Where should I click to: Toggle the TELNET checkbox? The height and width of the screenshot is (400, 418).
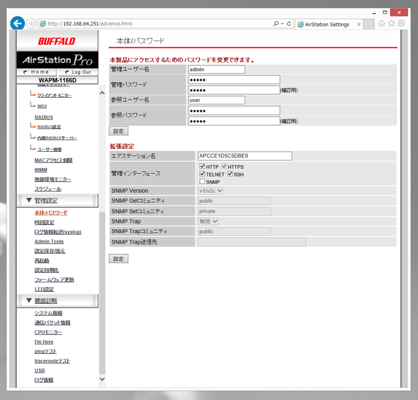click(x=202, y=174)
